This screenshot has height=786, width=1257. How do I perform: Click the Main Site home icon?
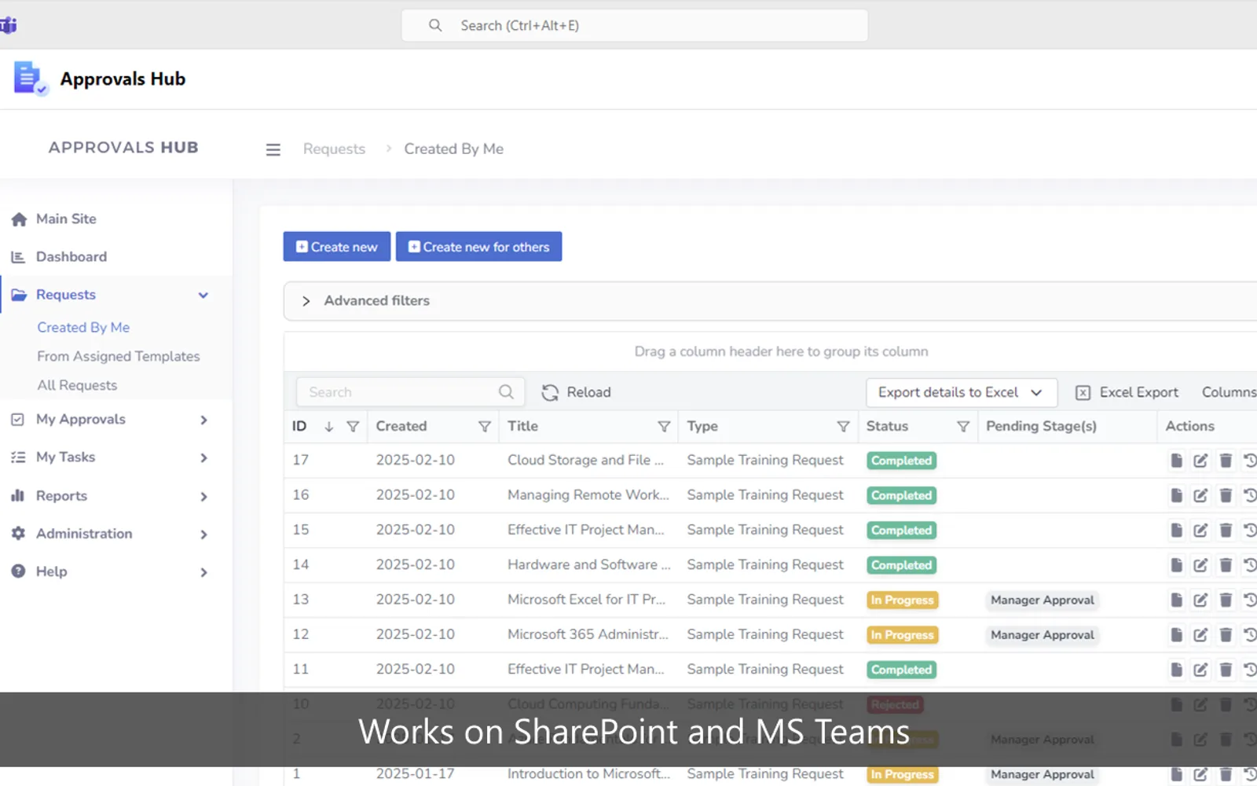tap(19, 219)
